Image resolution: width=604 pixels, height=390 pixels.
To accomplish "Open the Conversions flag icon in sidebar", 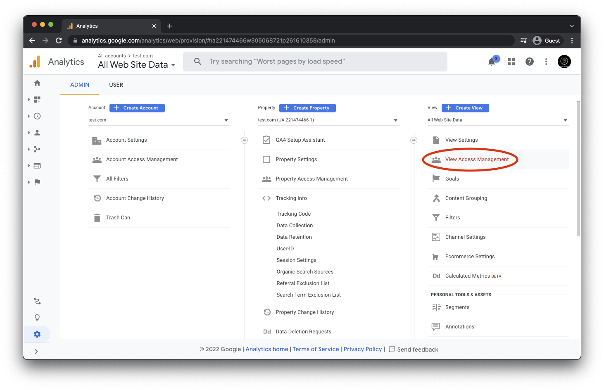I will pos(37,182).
